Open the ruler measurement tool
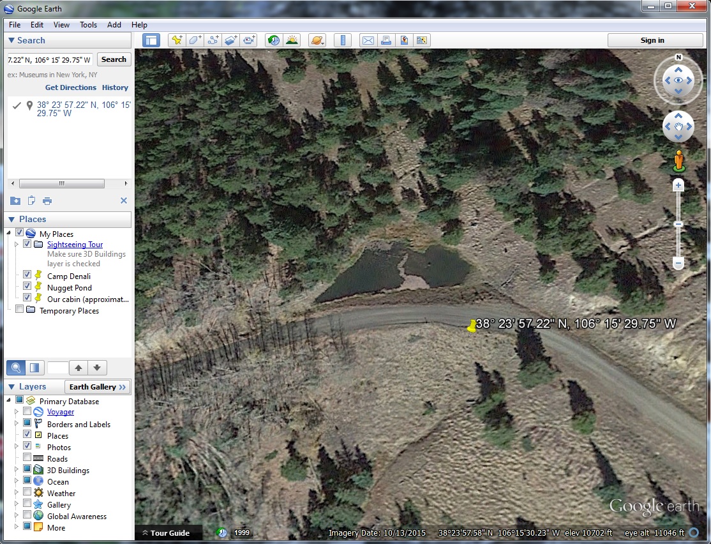711x544 pixels. coord(343,40)
